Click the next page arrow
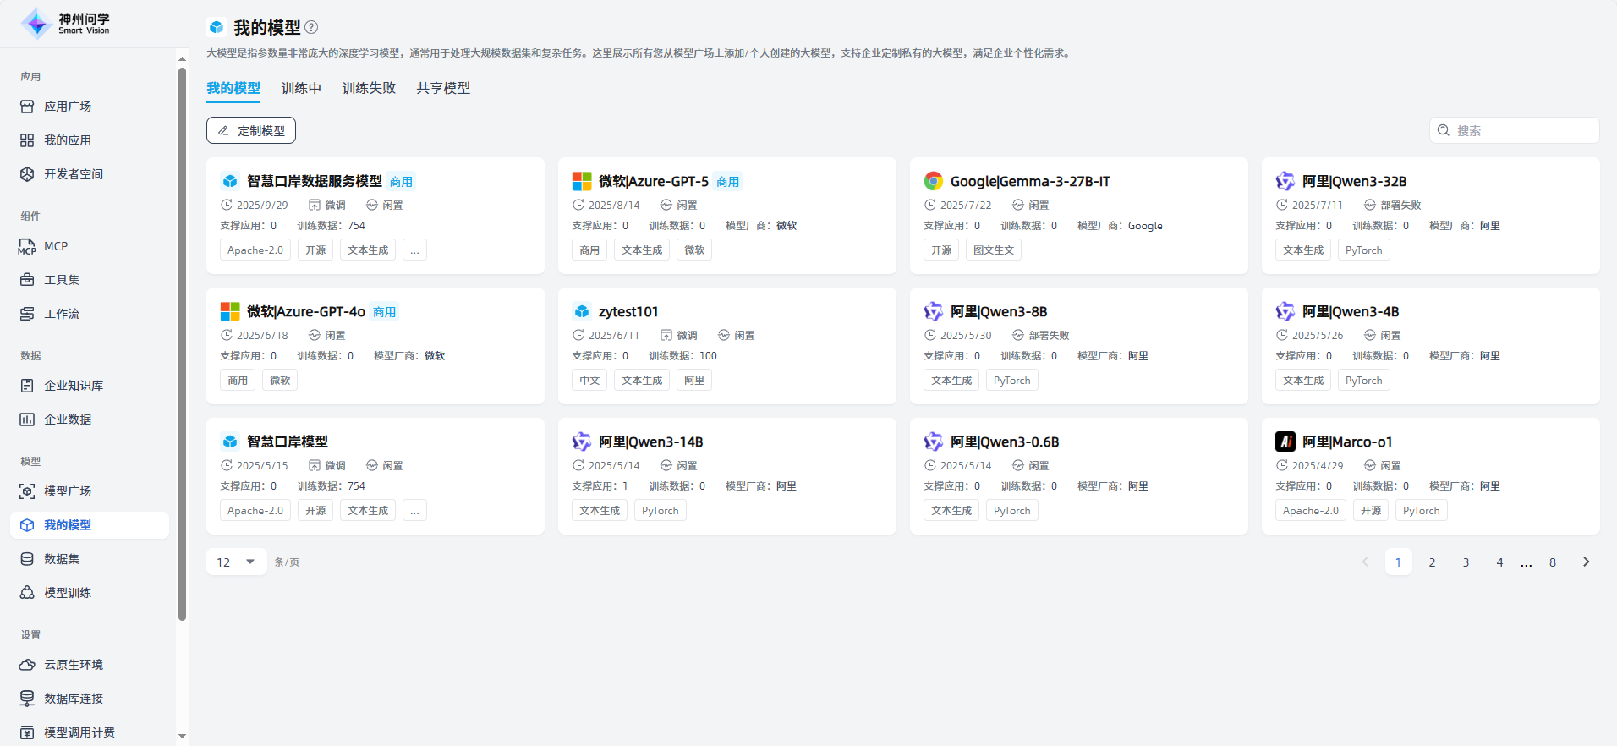Screen dimensions: 1617x746 [x=1586, y=562]
